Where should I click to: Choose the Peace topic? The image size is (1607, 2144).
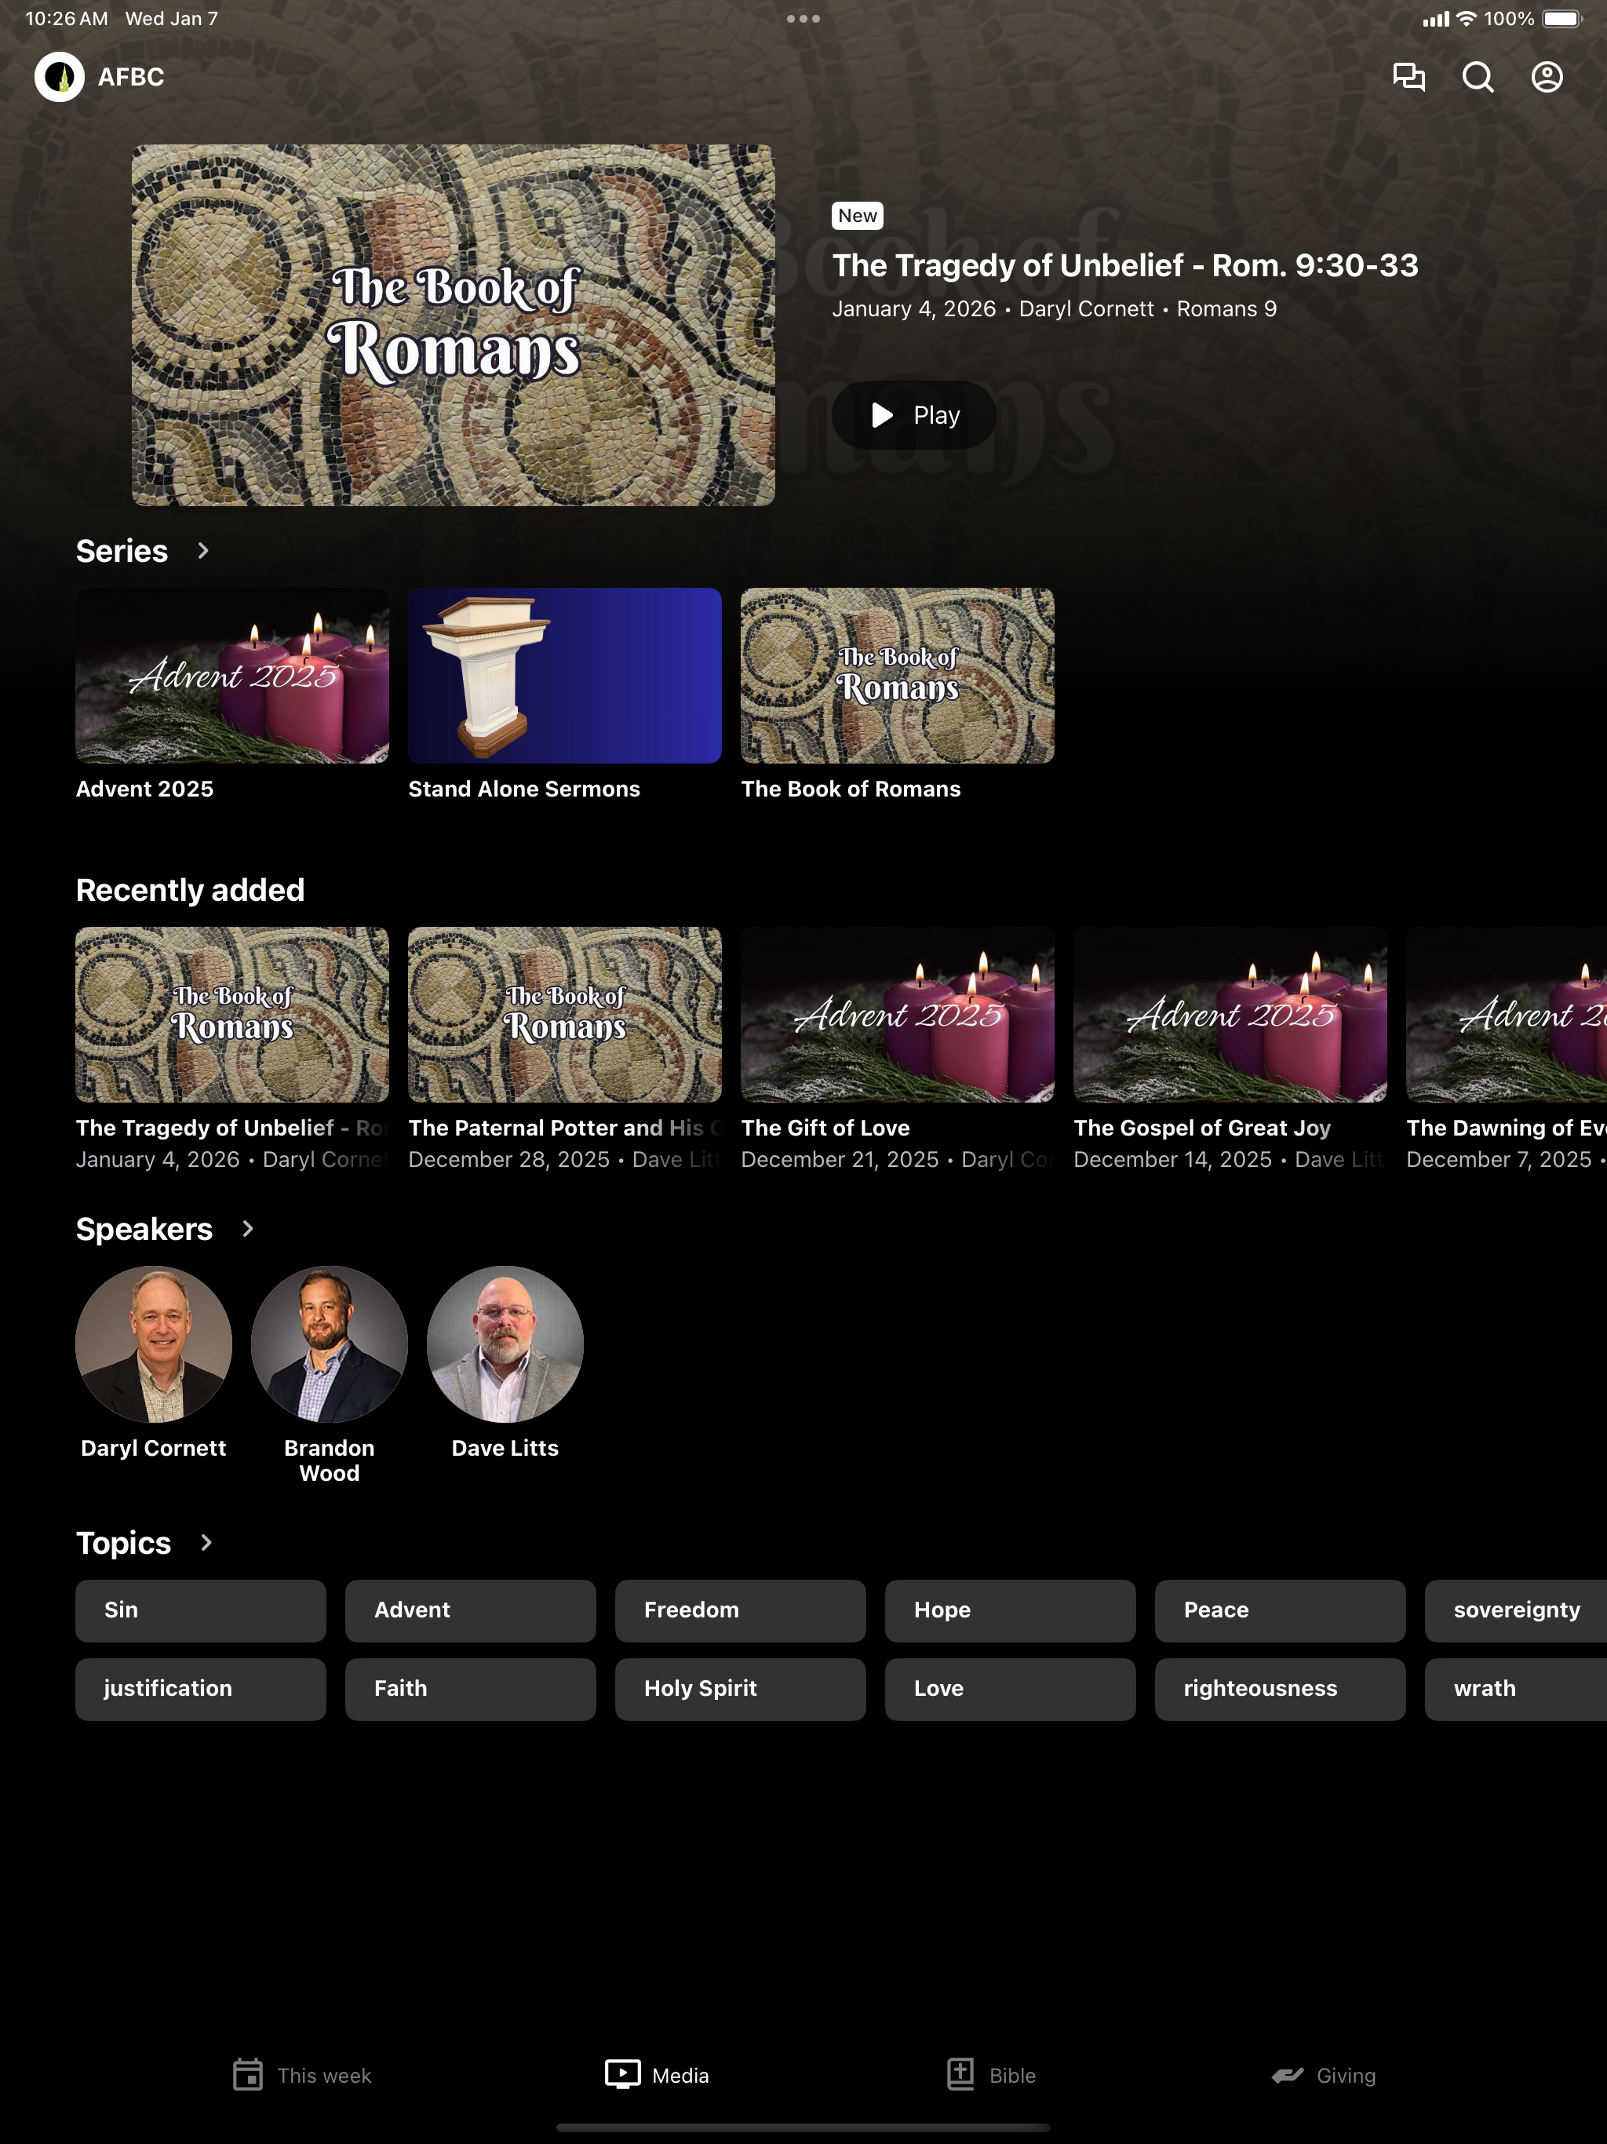(1281, 1611)
